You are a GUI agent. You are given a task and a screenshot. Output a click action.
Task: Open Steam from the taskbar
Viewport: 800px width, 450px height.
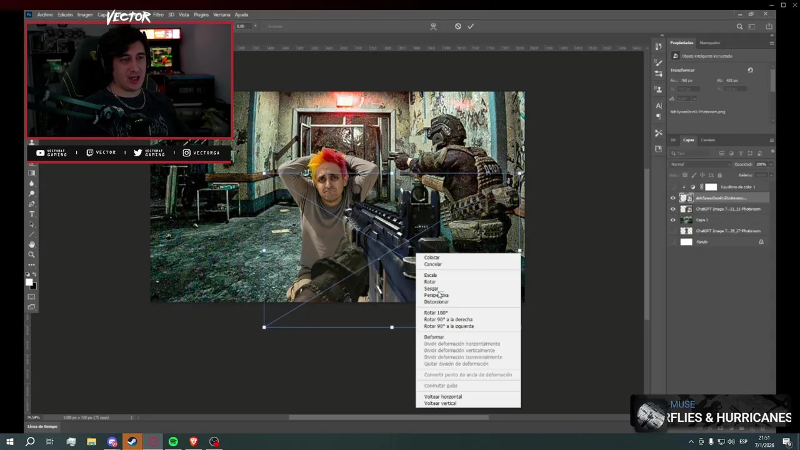[132, 442]
